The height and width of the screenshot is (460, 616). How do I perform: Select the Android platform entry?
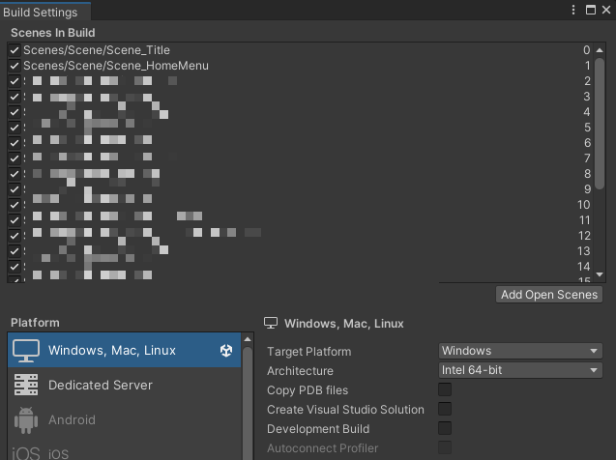pos(124,420)
